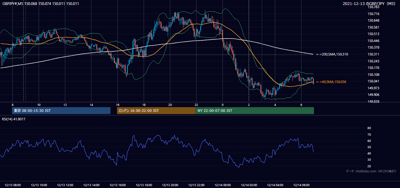The image size is (400, 188).
Task: Click the 12/13 16:00 date label
Action: coord(118,185)
